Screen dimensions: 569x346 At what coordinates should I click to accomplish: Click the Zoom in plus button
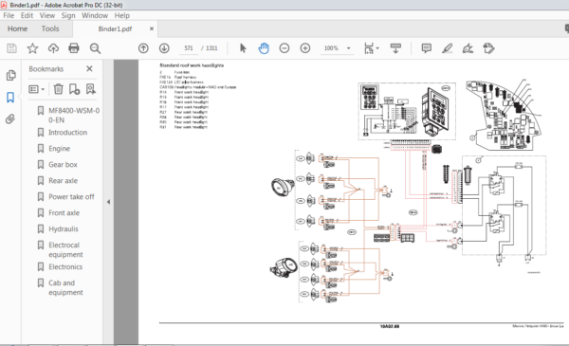pos(305,48)
